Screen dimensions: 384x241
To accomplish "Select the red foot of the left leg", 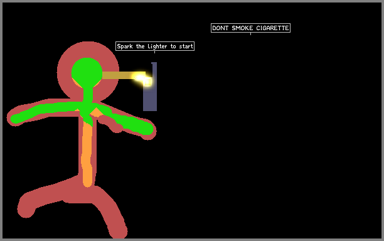I will [26, 208].
